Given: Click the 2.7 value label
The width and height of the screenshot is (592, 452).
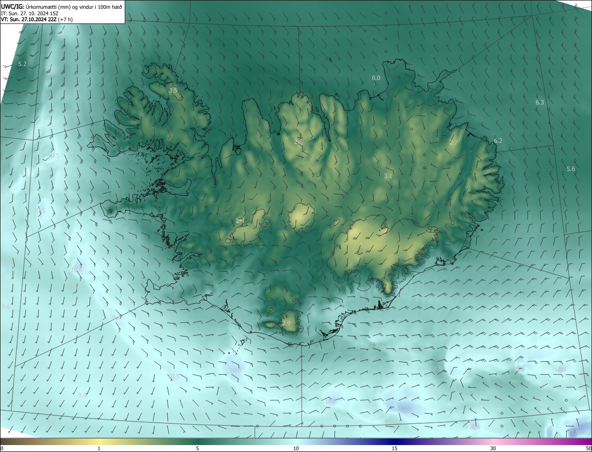Looking at the screenshot, I should coord(453,142).
